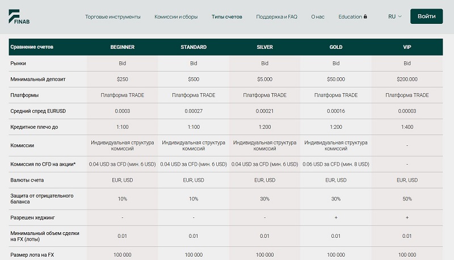The width and height of the screenshot is (454, 260).
Task: Click the Сравнение счетов table heading
Action: (x=32, y=47)
